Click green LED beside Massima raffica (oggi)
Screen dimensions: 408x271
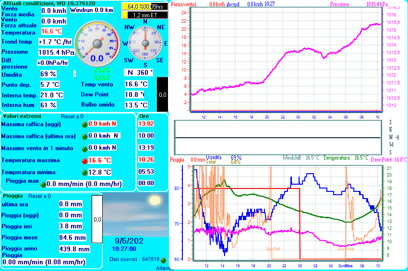coord(84,125)
